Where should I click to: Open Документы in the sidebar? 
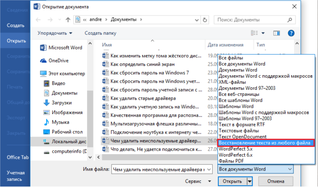60,93
